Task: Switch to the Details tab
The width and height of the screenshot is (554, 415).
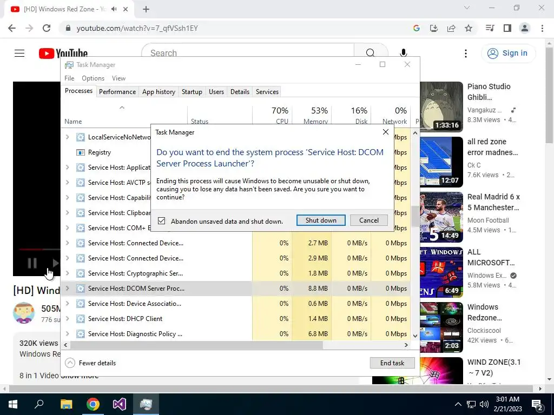Action: tap(240, 92)
